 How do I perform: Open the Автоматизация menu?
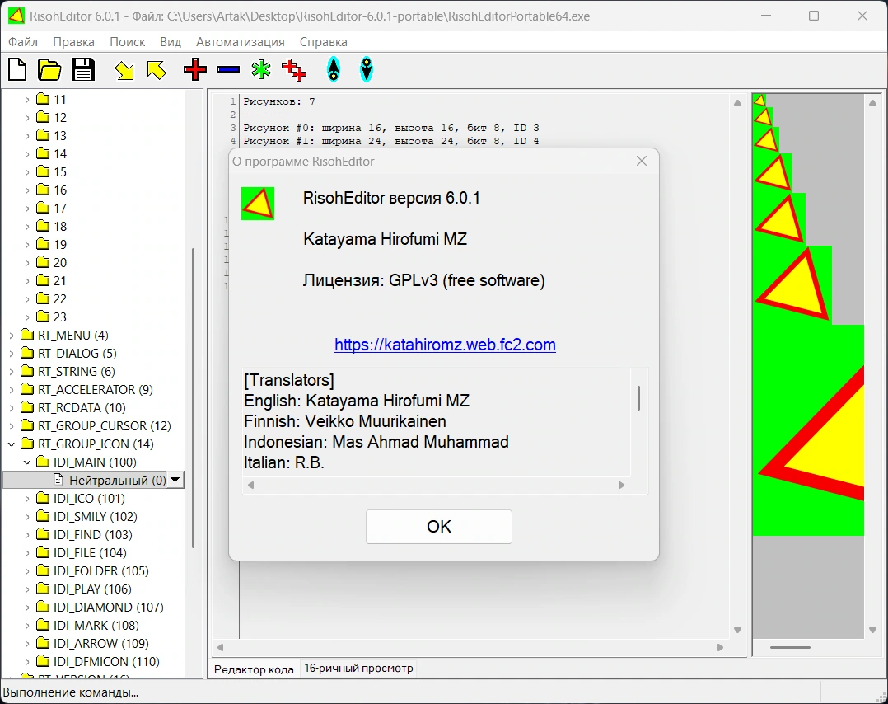241,42
